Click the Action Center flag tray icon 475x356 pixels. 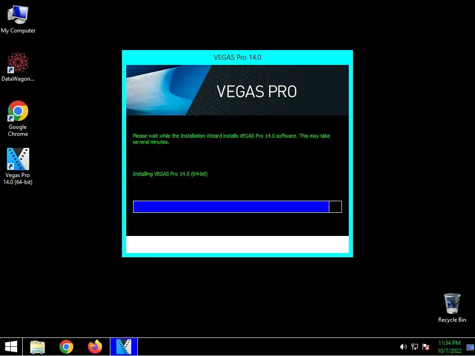[426, 347]
